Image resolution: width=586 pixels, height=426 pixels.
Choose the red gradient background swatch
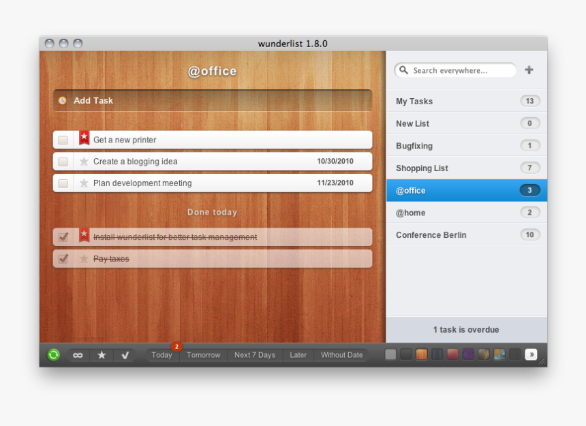(x=452, y=354)
